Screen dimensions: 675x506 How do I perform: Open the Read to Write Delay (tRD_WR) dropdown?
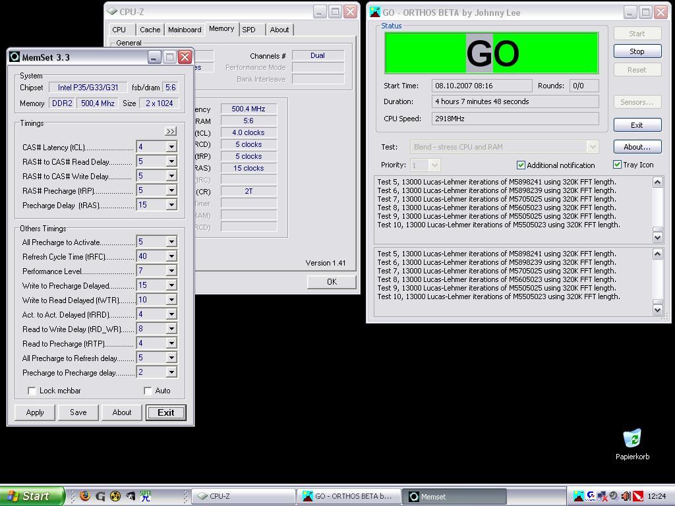tap(171, 329)
